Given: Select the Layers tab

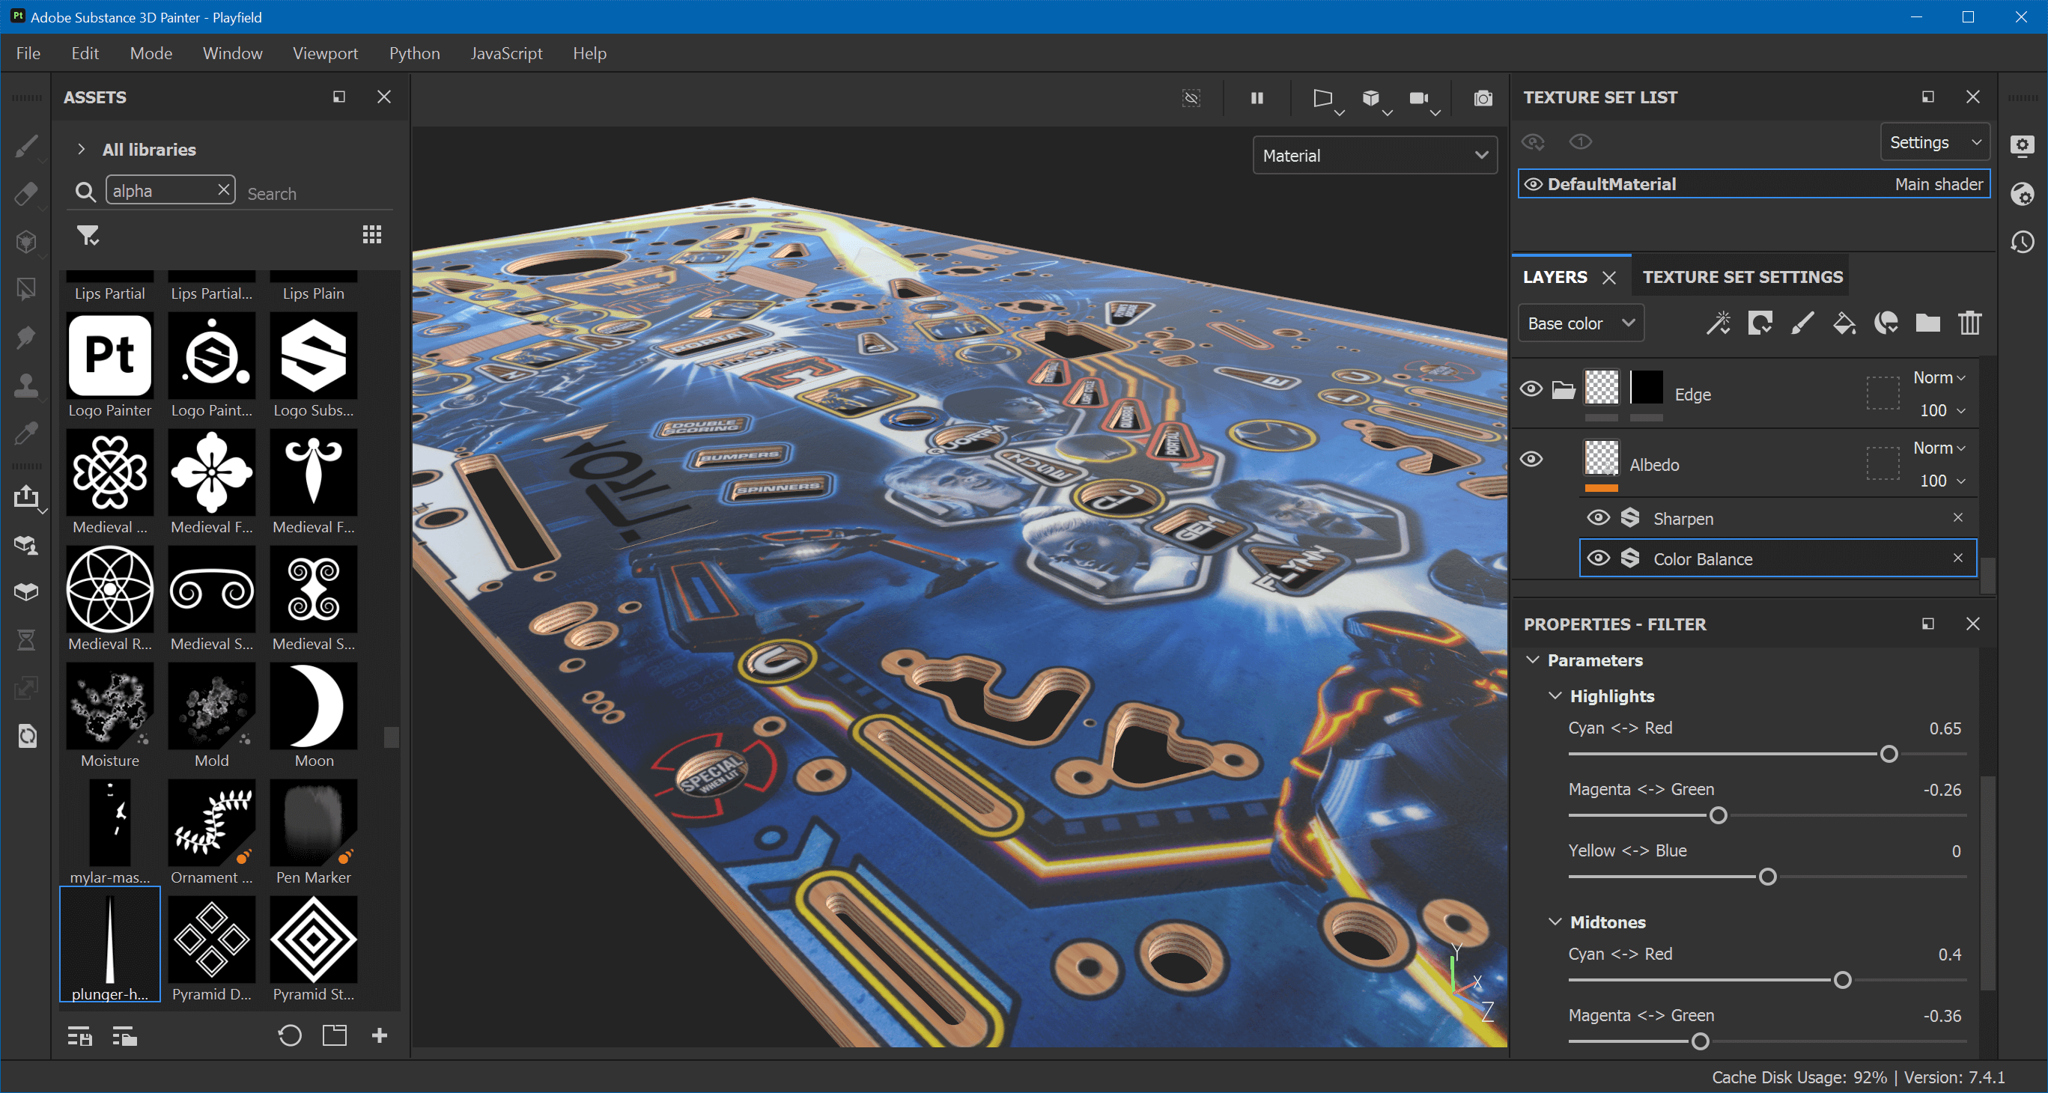Looking at the screenshot, I should coord(1555,277).
